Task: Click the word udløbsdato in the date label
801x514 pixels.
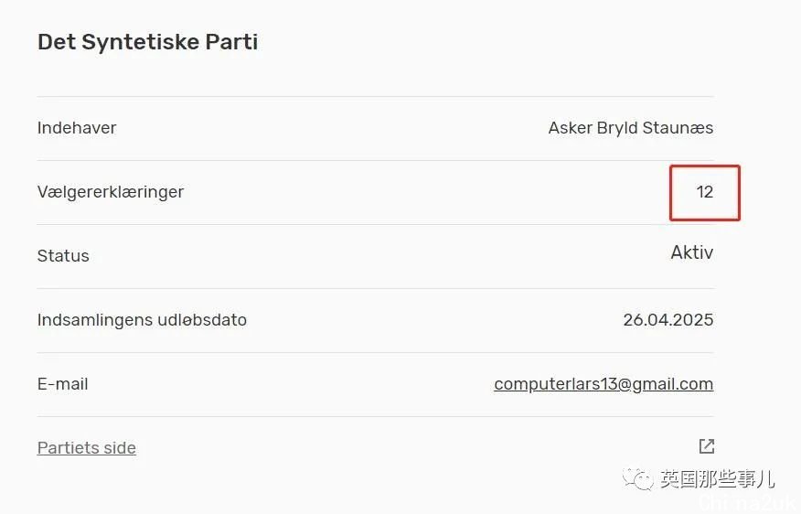Action: 202,320
